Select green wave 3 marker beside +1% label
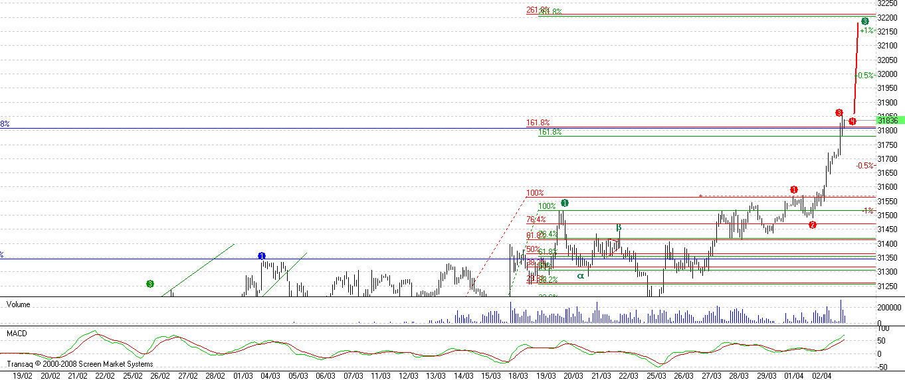Viewport: 905px width, 380px height. click(x=865, y=21)
